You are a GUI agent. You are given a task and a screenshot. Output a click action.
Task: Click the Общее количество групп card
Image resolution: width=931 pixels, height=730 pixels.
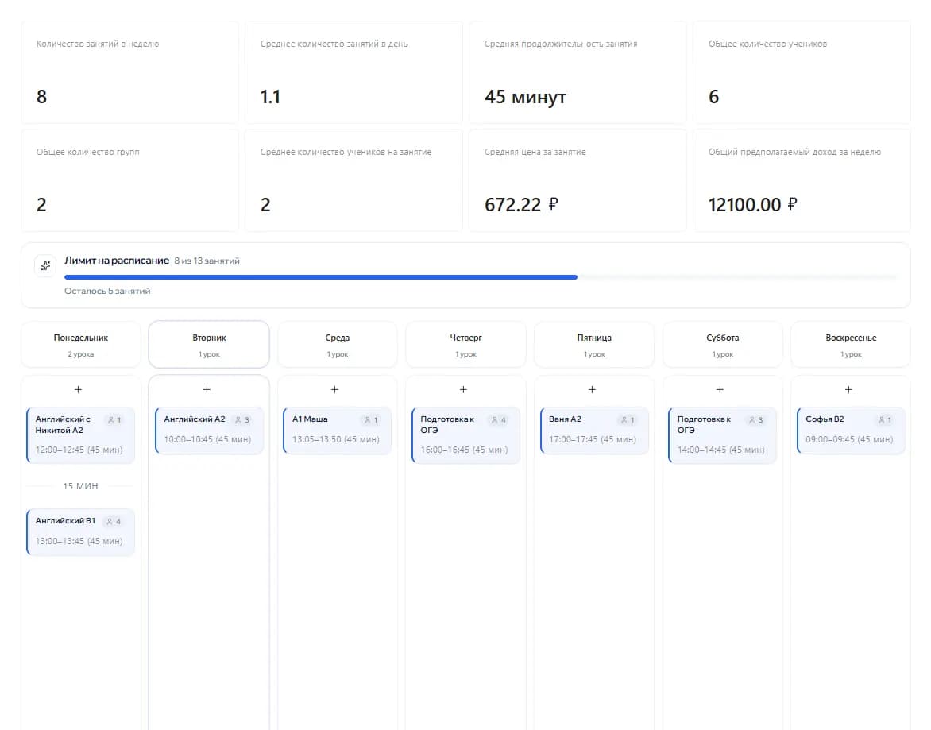click(x=129, y=180)
